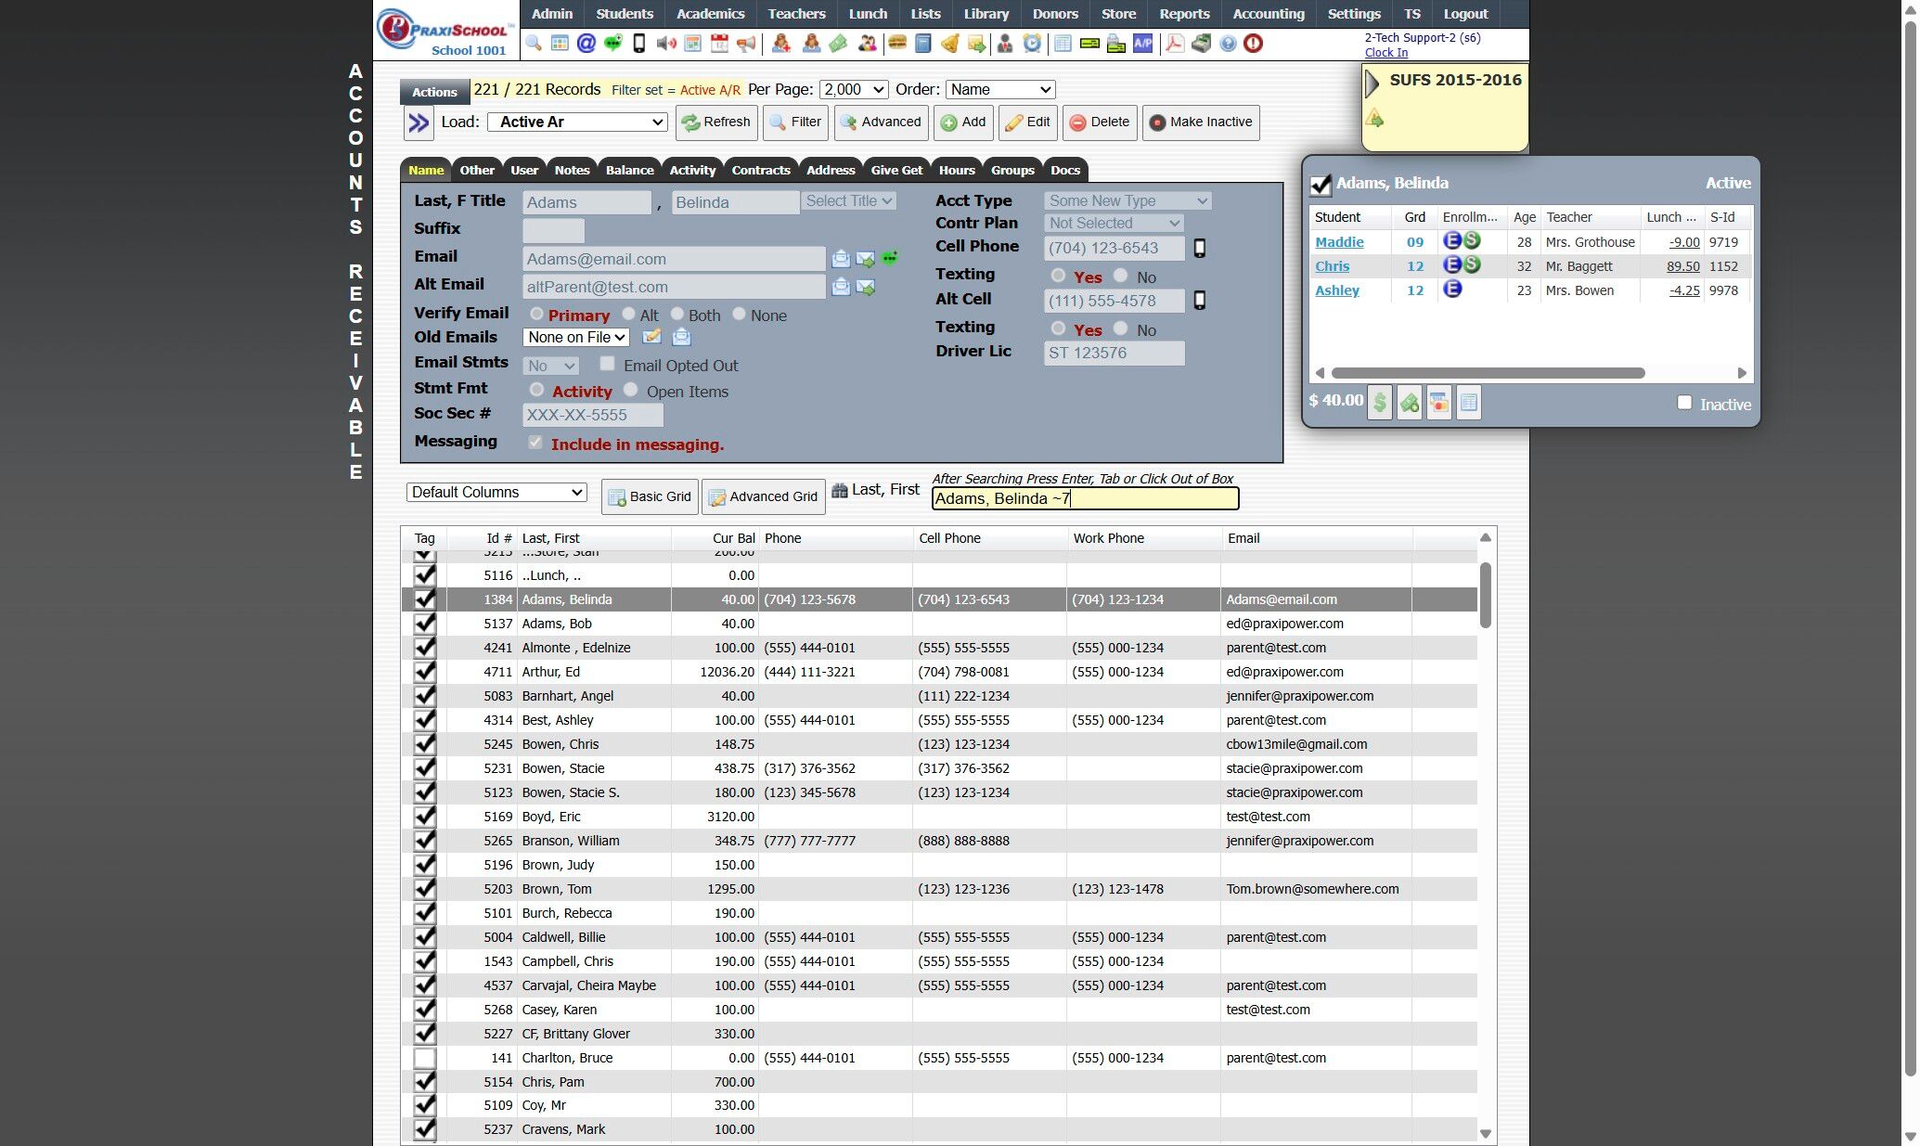Image resolution: width=1920 pixels, height=1146 pixels.
Task: Switch to the Balance tab
Action: 629,171
